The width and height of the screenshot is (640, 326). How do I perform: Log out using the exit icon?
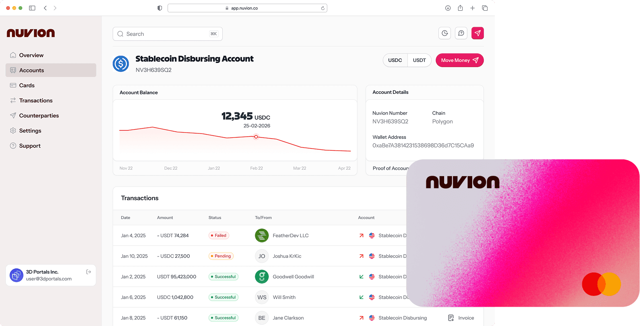[x=89, y=272]
